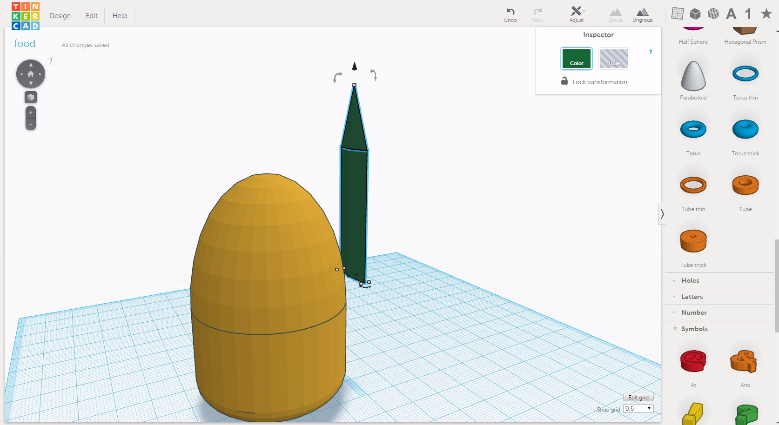The width and height of the screenshot is (779, 425).
Task: Zoom out with the minus button
Action: click(x=31, y=124)
